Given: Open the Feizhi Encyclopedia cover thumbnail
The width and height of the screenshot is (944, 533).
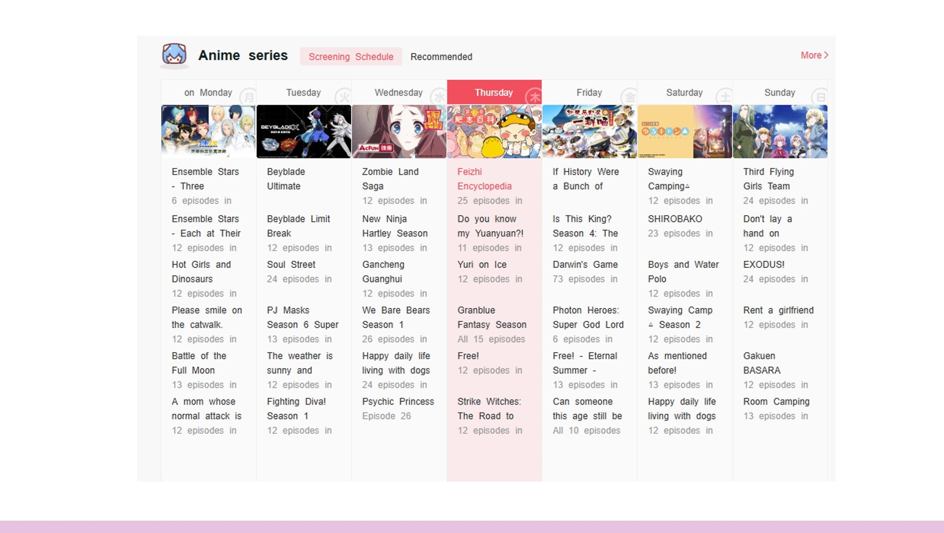Looking at the screenshot, I should point(494,131).
